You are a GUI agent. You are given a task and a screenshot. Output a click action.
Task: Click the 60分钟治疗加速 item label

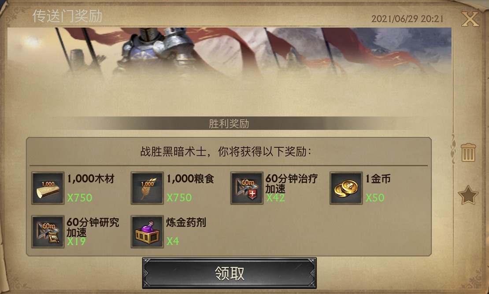click(292, 184)
